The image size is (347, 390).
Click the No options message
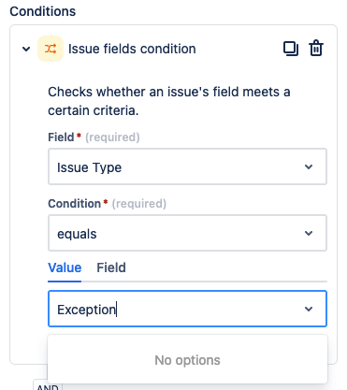(x=187, y=360)
